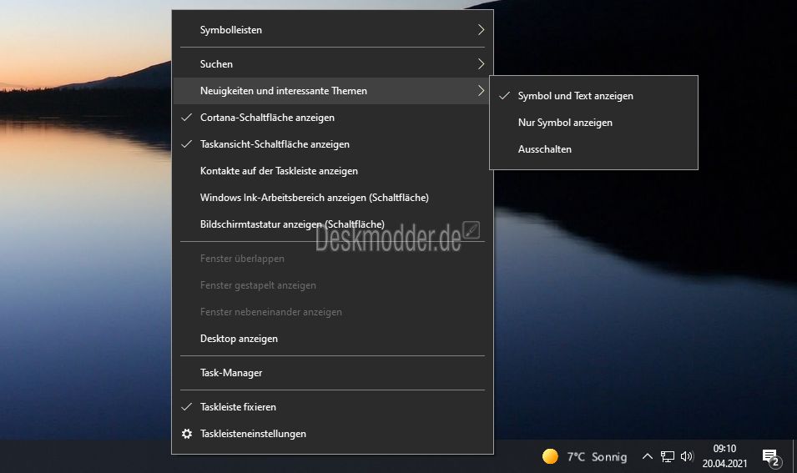Select Neuigkeiten und interessante Themen entry
797x473 pixels.
point(332,91)
